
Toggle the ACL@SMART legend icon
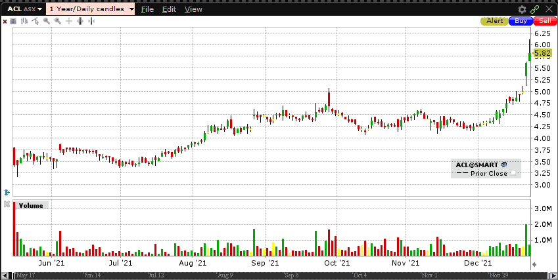[x=503, y=165]
